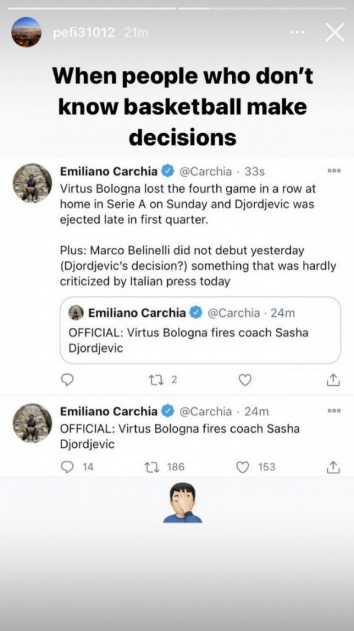Image resolution: width=354 pixels, height=631 pixels.
Task: Open more options on the top tweet
Action: click(x=334, y=171)
